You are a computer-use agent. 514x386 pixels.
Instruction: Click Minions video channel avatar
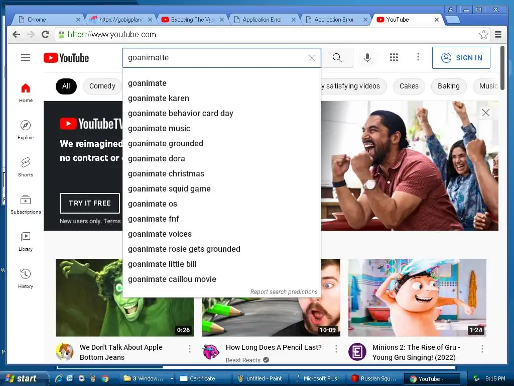(357, 352)
